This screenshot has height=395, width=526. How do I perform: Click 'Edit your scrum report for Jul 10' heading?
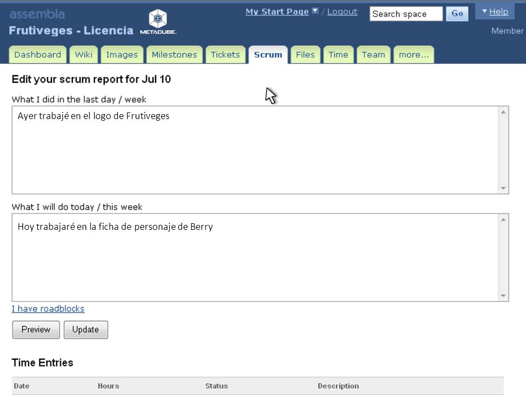(x=92, y=79)
